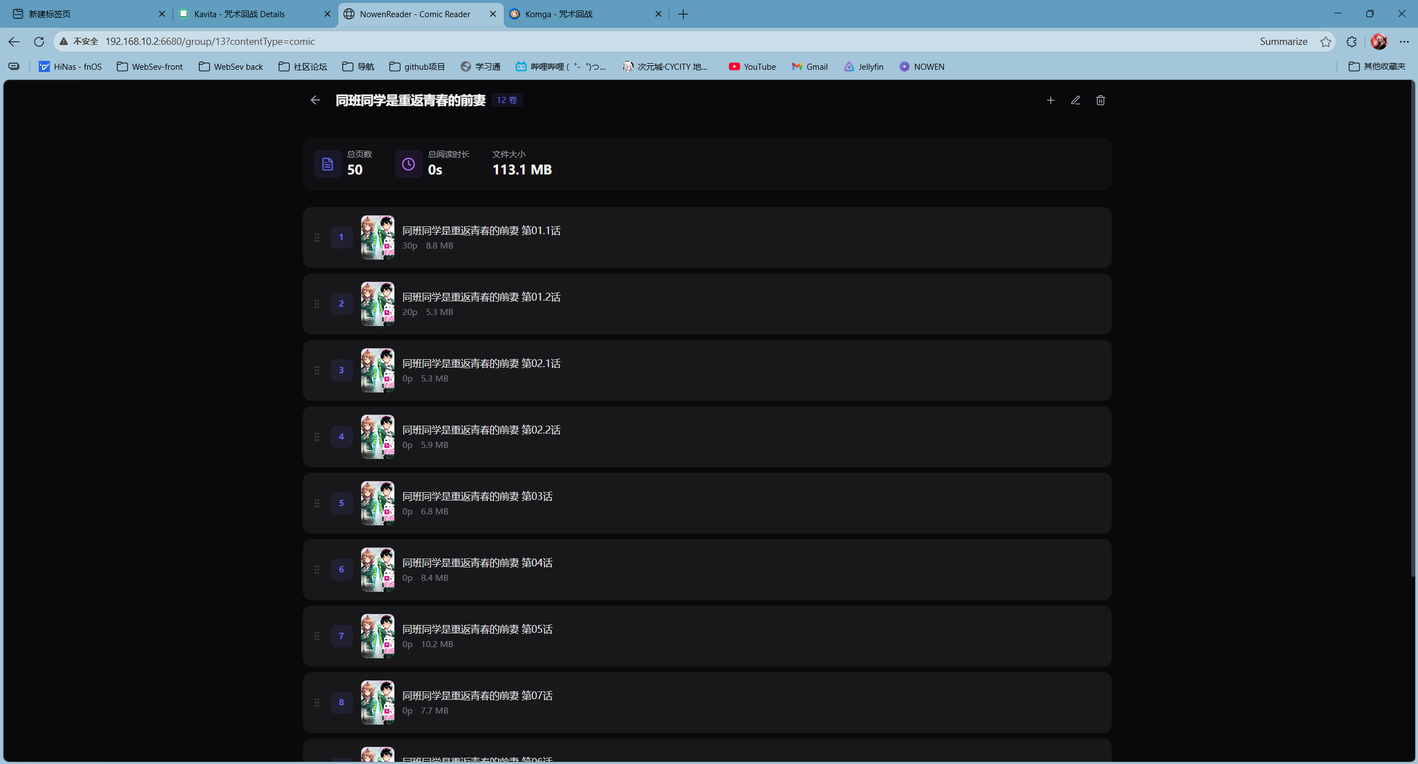Image resolution: width=1418 pixels, height=764 pixels.
Task: Edit the series with the pencil icon
Action: 1076,100
